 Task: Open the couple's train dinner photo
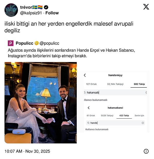41,103
